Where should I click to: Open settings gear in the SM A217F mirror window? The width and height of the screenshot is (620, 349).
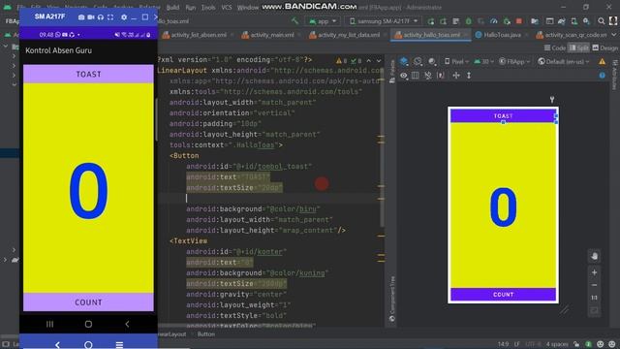pyautogui.click(x=124, y=17)
